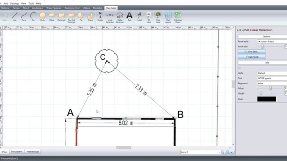
Task: Open the Add menu
Action: [x=6, y=4]
